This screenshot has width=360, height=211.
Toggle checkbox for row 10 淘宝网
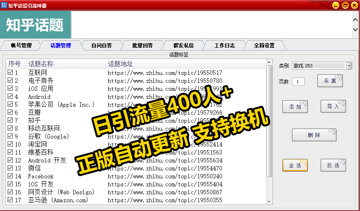[x=10, y=144]
